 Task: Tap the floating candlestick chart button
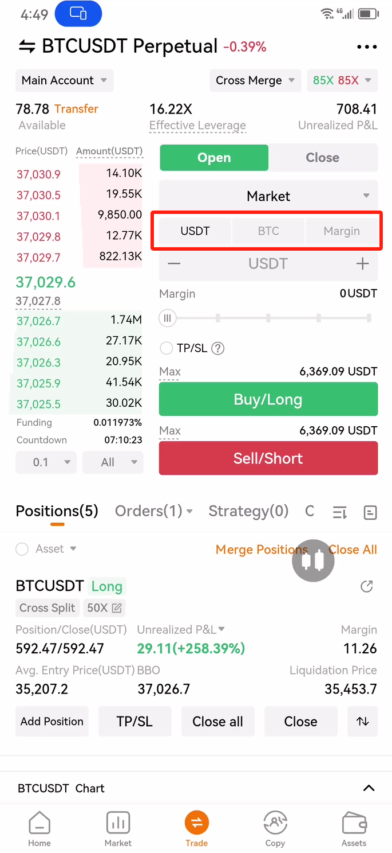313,560
